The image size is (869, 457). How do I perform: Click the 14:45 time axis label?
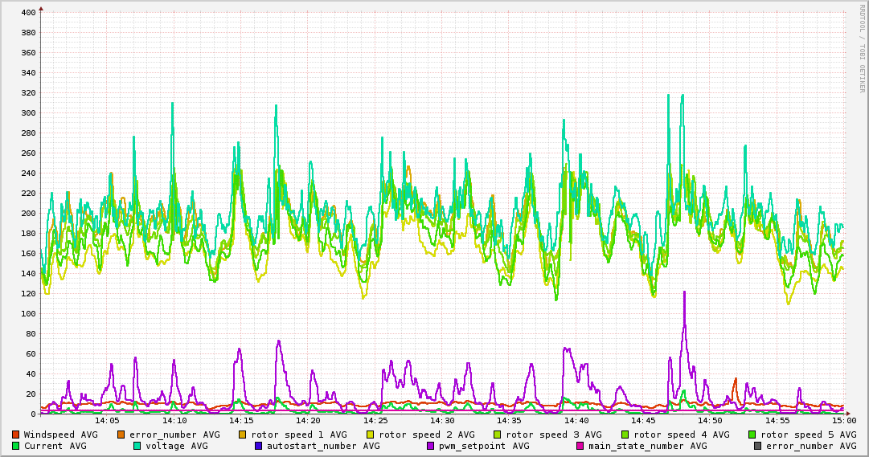643,421
